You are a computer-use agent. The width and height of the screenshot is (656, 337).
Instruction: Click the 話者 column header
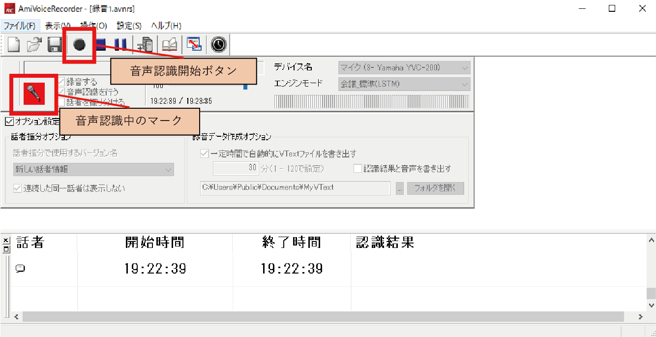point(30,243)
